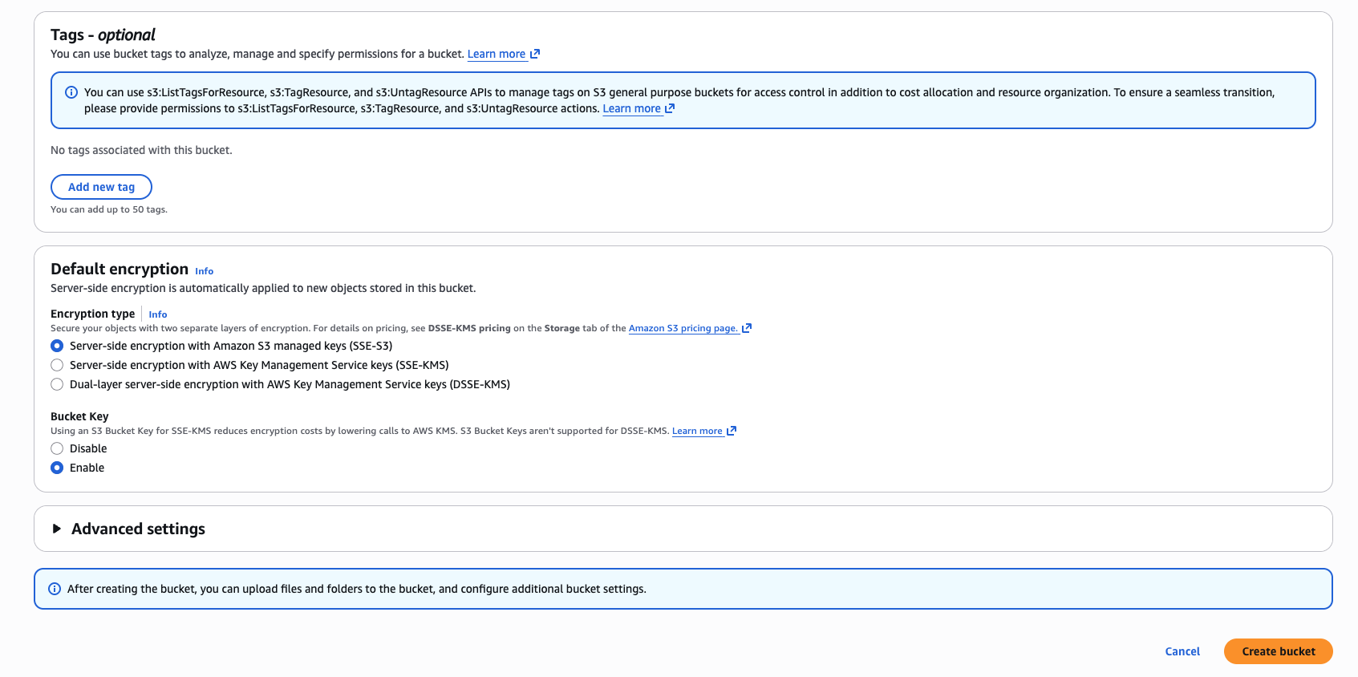Select SSE-S3 managed keys encryption
1358x677 pixels.
pyautogui.click(x=57, y=346)
